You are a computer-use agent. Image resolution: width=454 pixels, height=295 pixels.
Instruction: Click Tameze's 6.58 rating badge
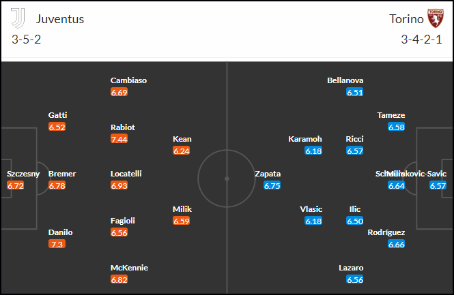click(397, 127)
